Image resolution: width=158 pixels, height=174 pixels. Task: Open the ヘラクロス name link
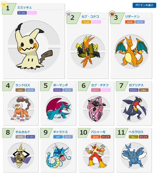point(136,132)
